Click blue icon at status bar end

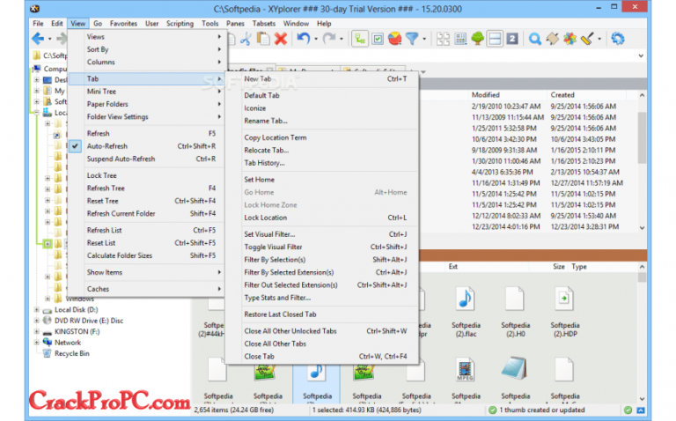(x=641, y=410)
